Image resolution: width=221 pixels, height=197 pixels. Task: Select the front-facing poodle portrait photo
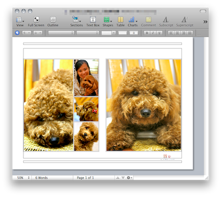pyautogui.click(x=144, y=105)
